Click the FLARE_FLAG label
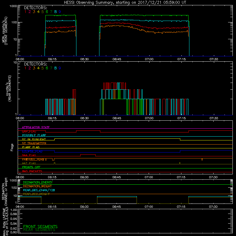The image size is (236, 236). [31, 147]
